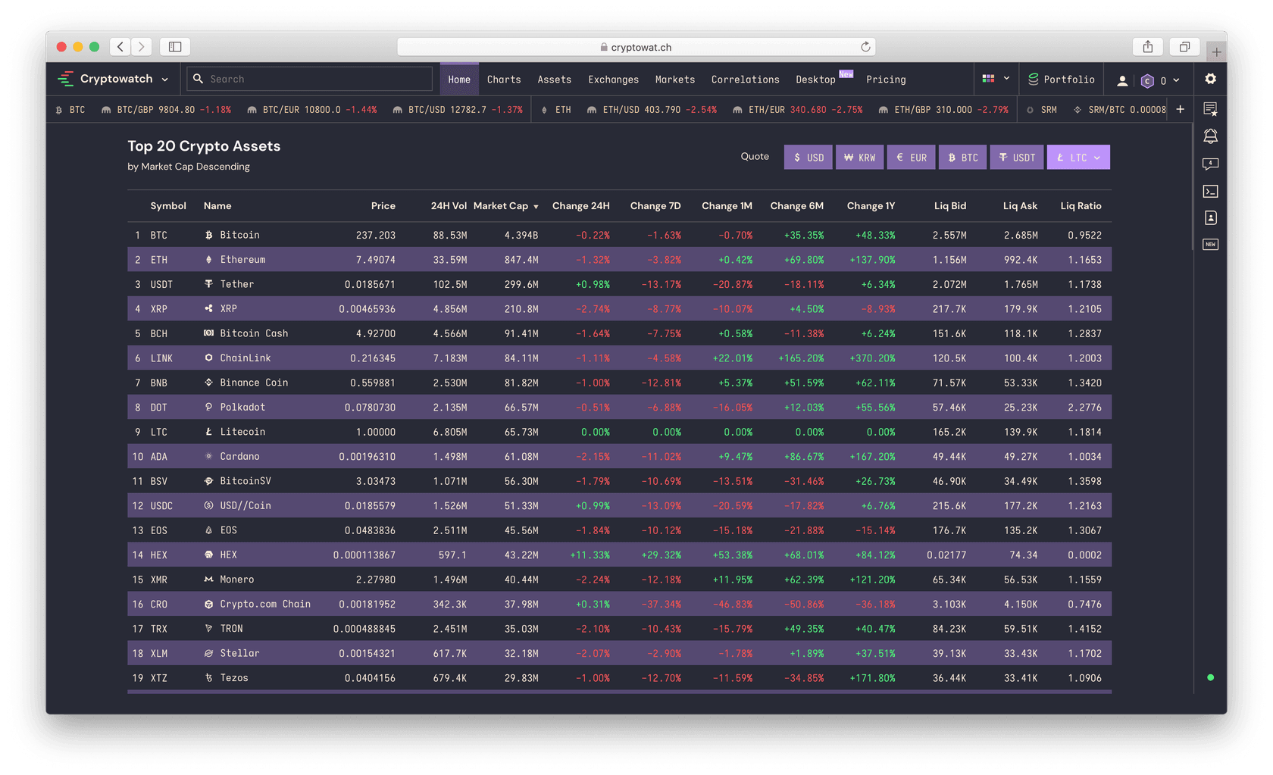Click Safari share icon

click(1148, 47)
